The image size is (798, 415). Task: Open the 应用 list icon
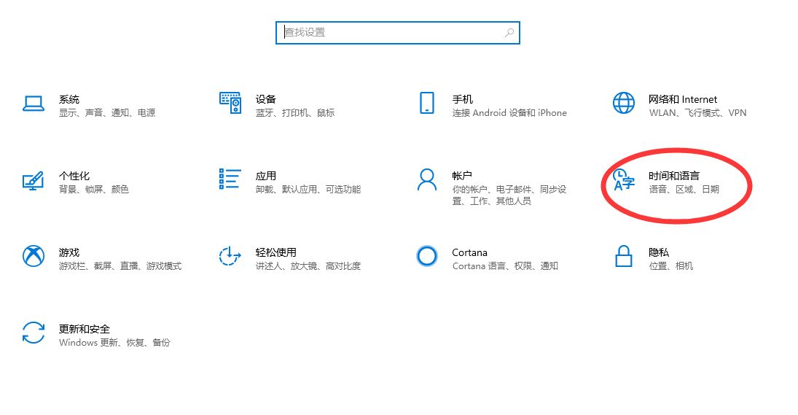[230, 179]
